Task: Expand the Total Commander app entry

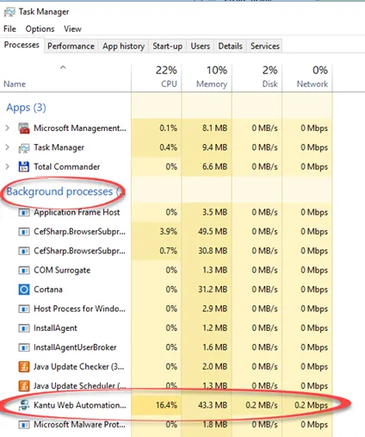Action: (8, 166)
